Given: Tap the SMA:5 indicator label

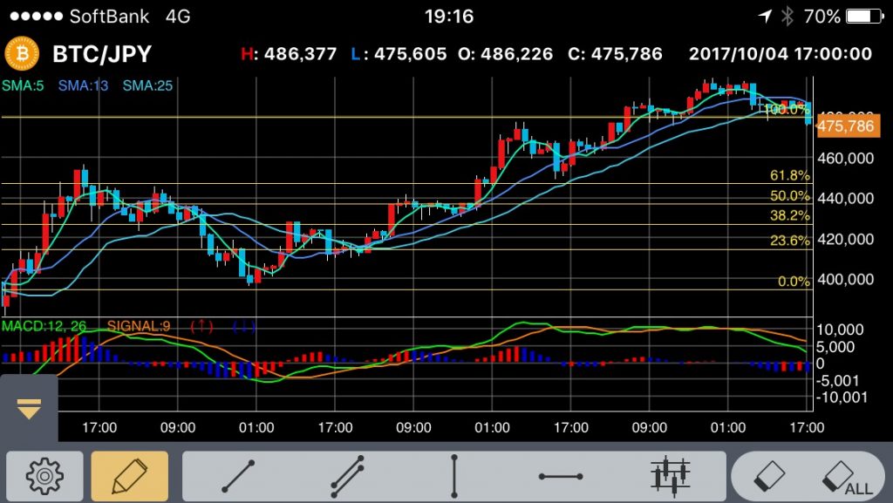Looking at the screenshot, I should click(x=24, y=85).
